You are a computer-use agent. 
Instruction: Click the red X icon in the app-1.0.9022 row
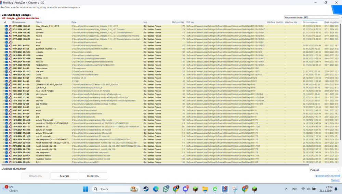(10, 104)
